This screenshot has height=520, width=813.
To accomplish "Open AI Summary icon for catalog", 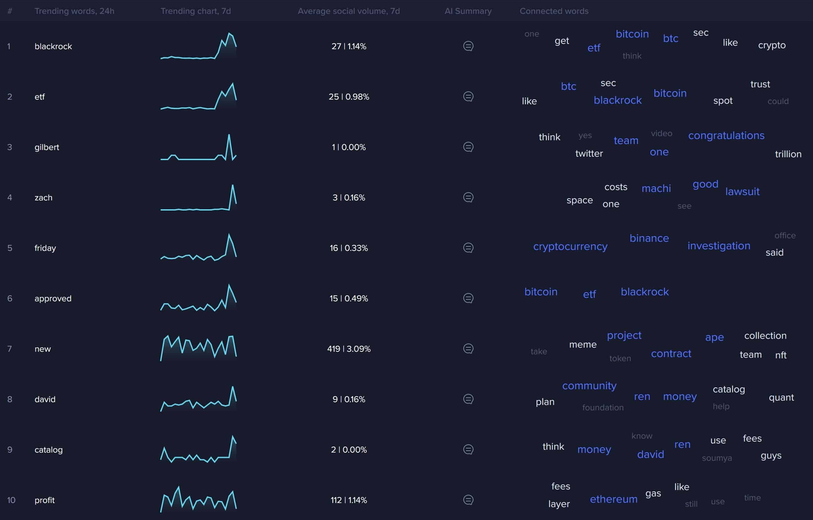I will [468, 449].
